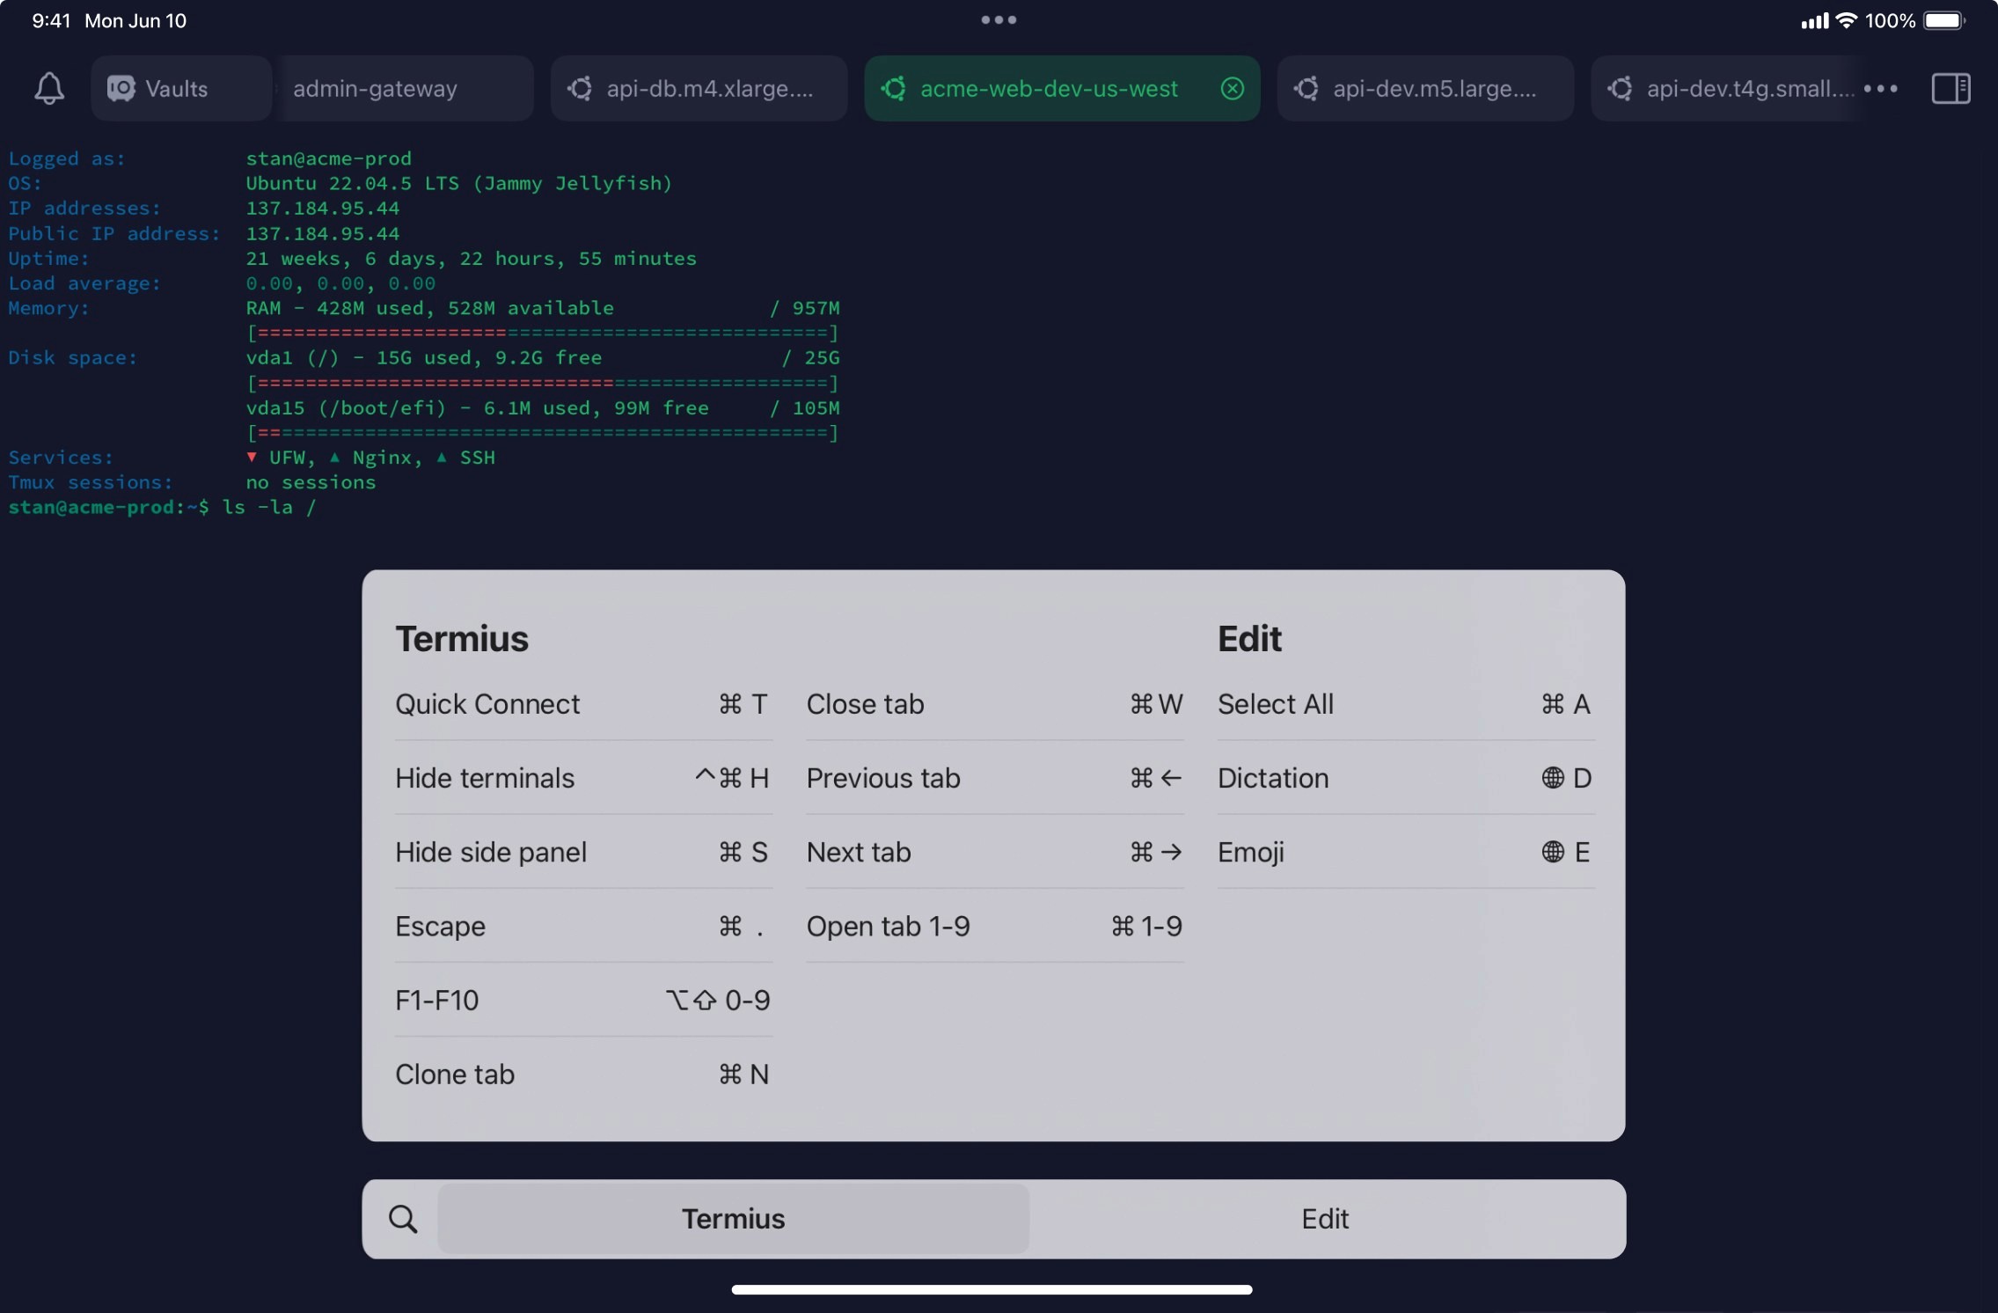Click the Public IP address value
1998x1313 pixels.
tap(322, 233)
